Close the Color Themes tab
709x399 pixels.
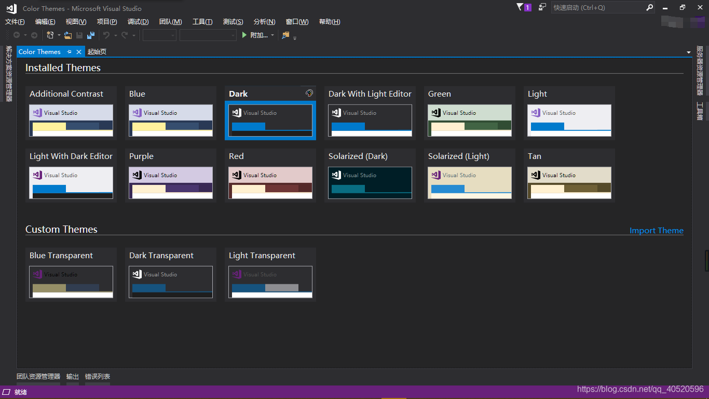(x=79, y=52)
